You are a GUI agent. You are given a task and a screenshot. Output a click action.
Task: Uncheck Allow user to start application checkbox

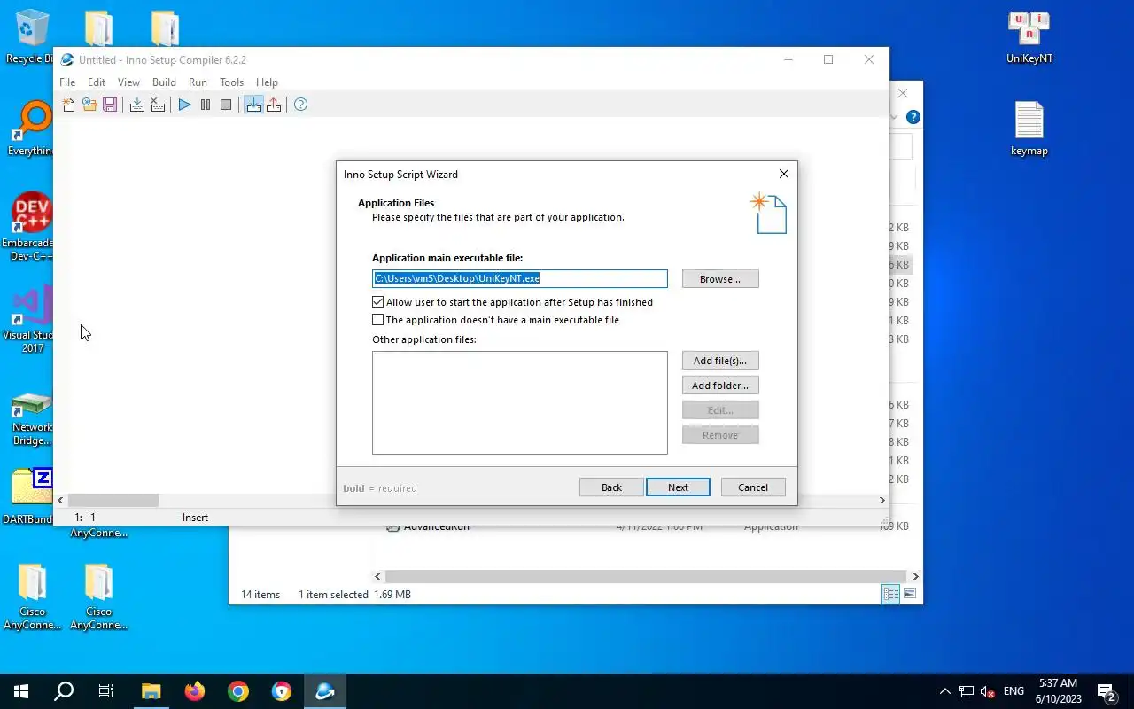[x=378, y=302]
